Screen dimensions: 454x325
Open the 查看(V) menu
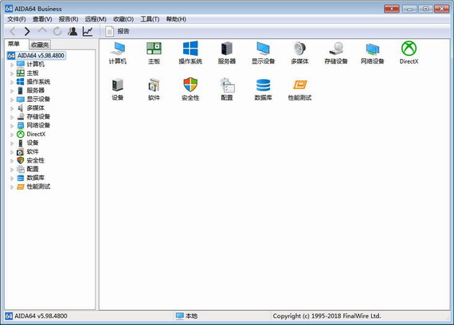tap(42, 19)
